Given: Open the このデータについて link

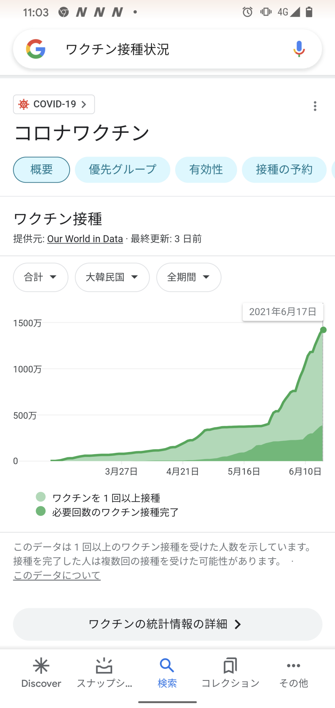Looking at the screenshot, I should [x=57, y=575].
